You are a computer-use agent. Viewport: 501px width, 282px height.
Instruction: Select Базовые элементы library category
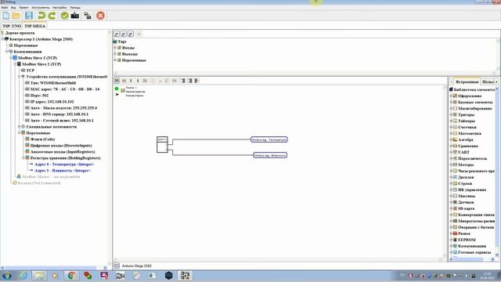475,103
